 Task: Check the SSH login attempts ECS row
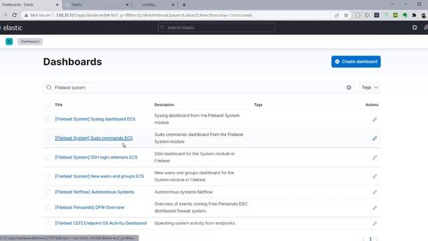(48, 157)
